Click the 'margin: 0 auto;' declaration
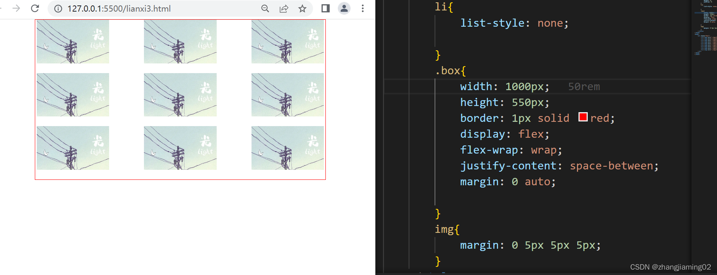 pos(508,182)
